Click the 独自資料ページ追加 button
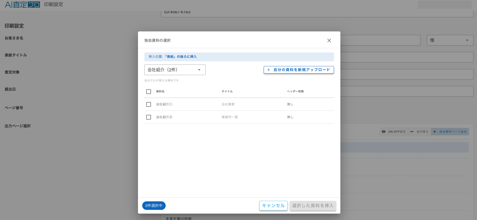This screenshot has width=477, height=220. click(x=450, y=132)
